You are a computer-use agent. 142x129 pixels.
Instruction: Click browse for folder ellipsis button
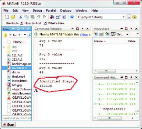pyautogui.click(x=129, y=17)
